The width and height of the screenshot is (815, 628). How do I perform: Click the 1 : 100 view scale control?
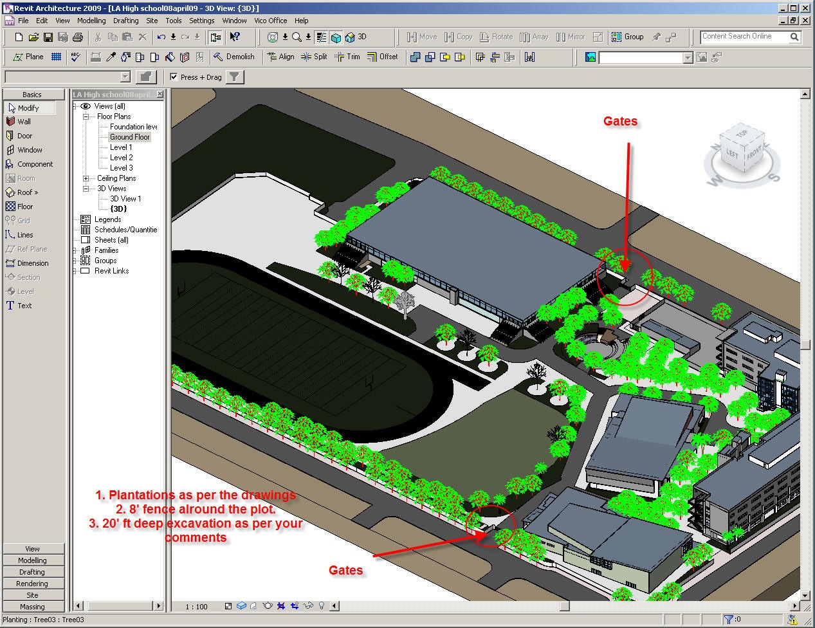(197, 607)
